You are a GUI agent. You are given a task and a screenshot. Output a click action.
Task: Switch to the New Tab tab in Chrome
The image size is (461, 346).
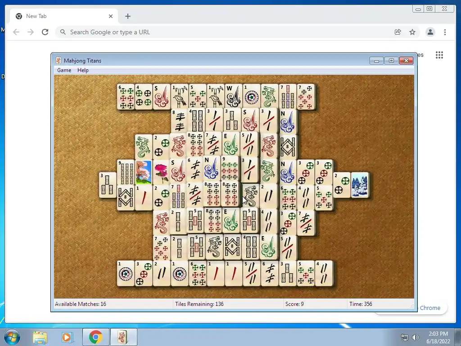pyautogui.click(x=64, y=16)
